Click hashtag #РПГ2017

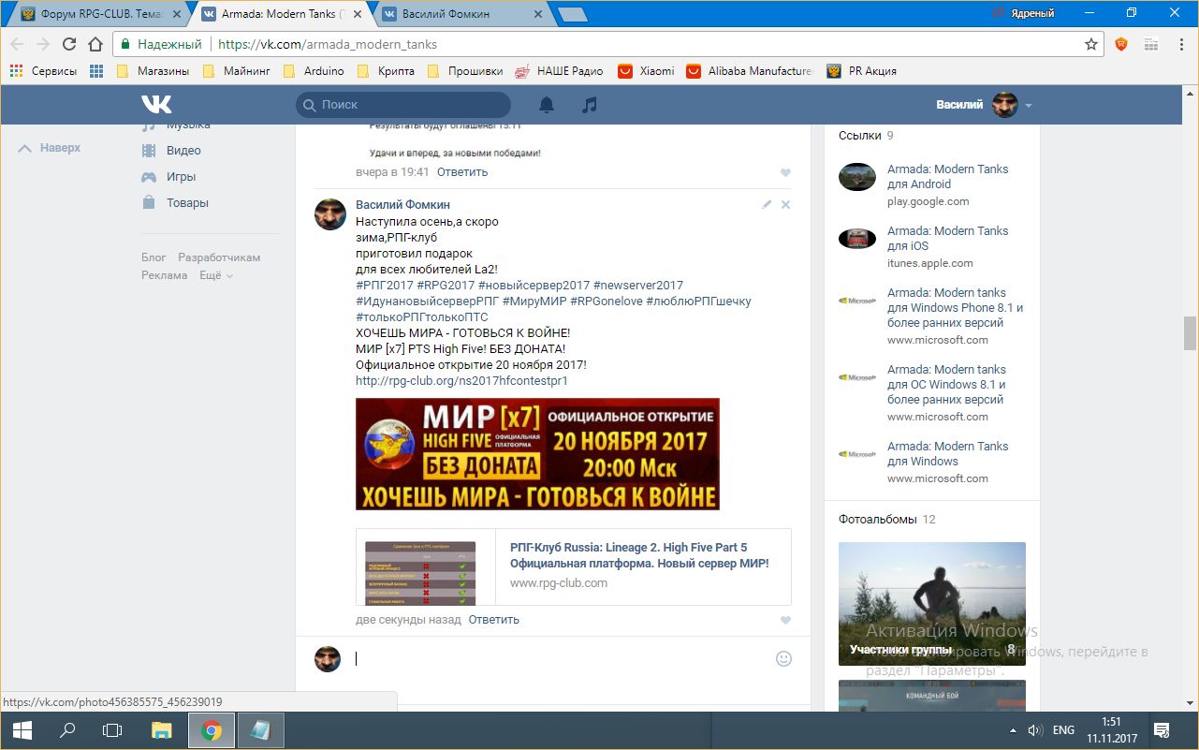384,286
